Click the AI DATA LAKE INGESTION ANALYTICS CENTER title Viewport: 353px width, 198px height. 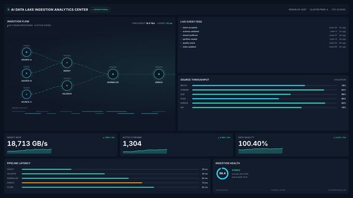(50, 10)
